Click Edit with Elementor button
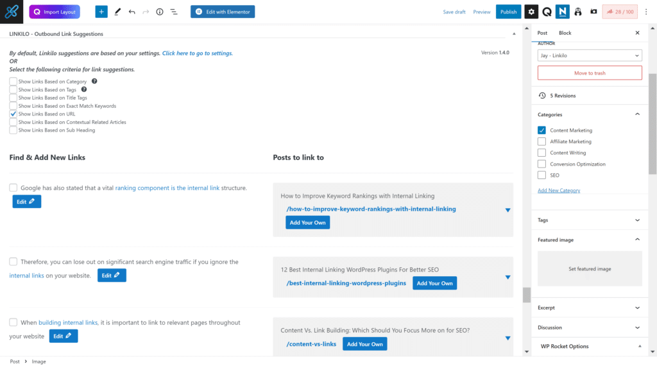 tap(223, 12)
